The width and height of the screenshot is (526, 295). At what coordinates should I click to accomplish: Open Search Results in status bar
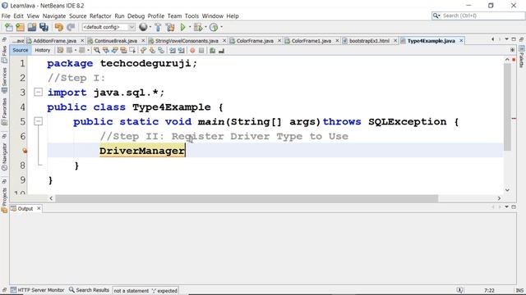(x=89, y=290)
